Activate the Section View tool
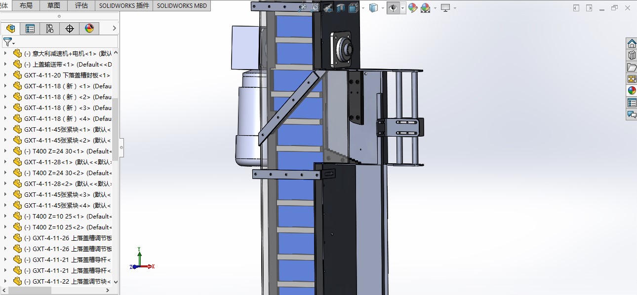Image resolution: width=637 pixels, height=295 pixels. click(x=341, y=7)
